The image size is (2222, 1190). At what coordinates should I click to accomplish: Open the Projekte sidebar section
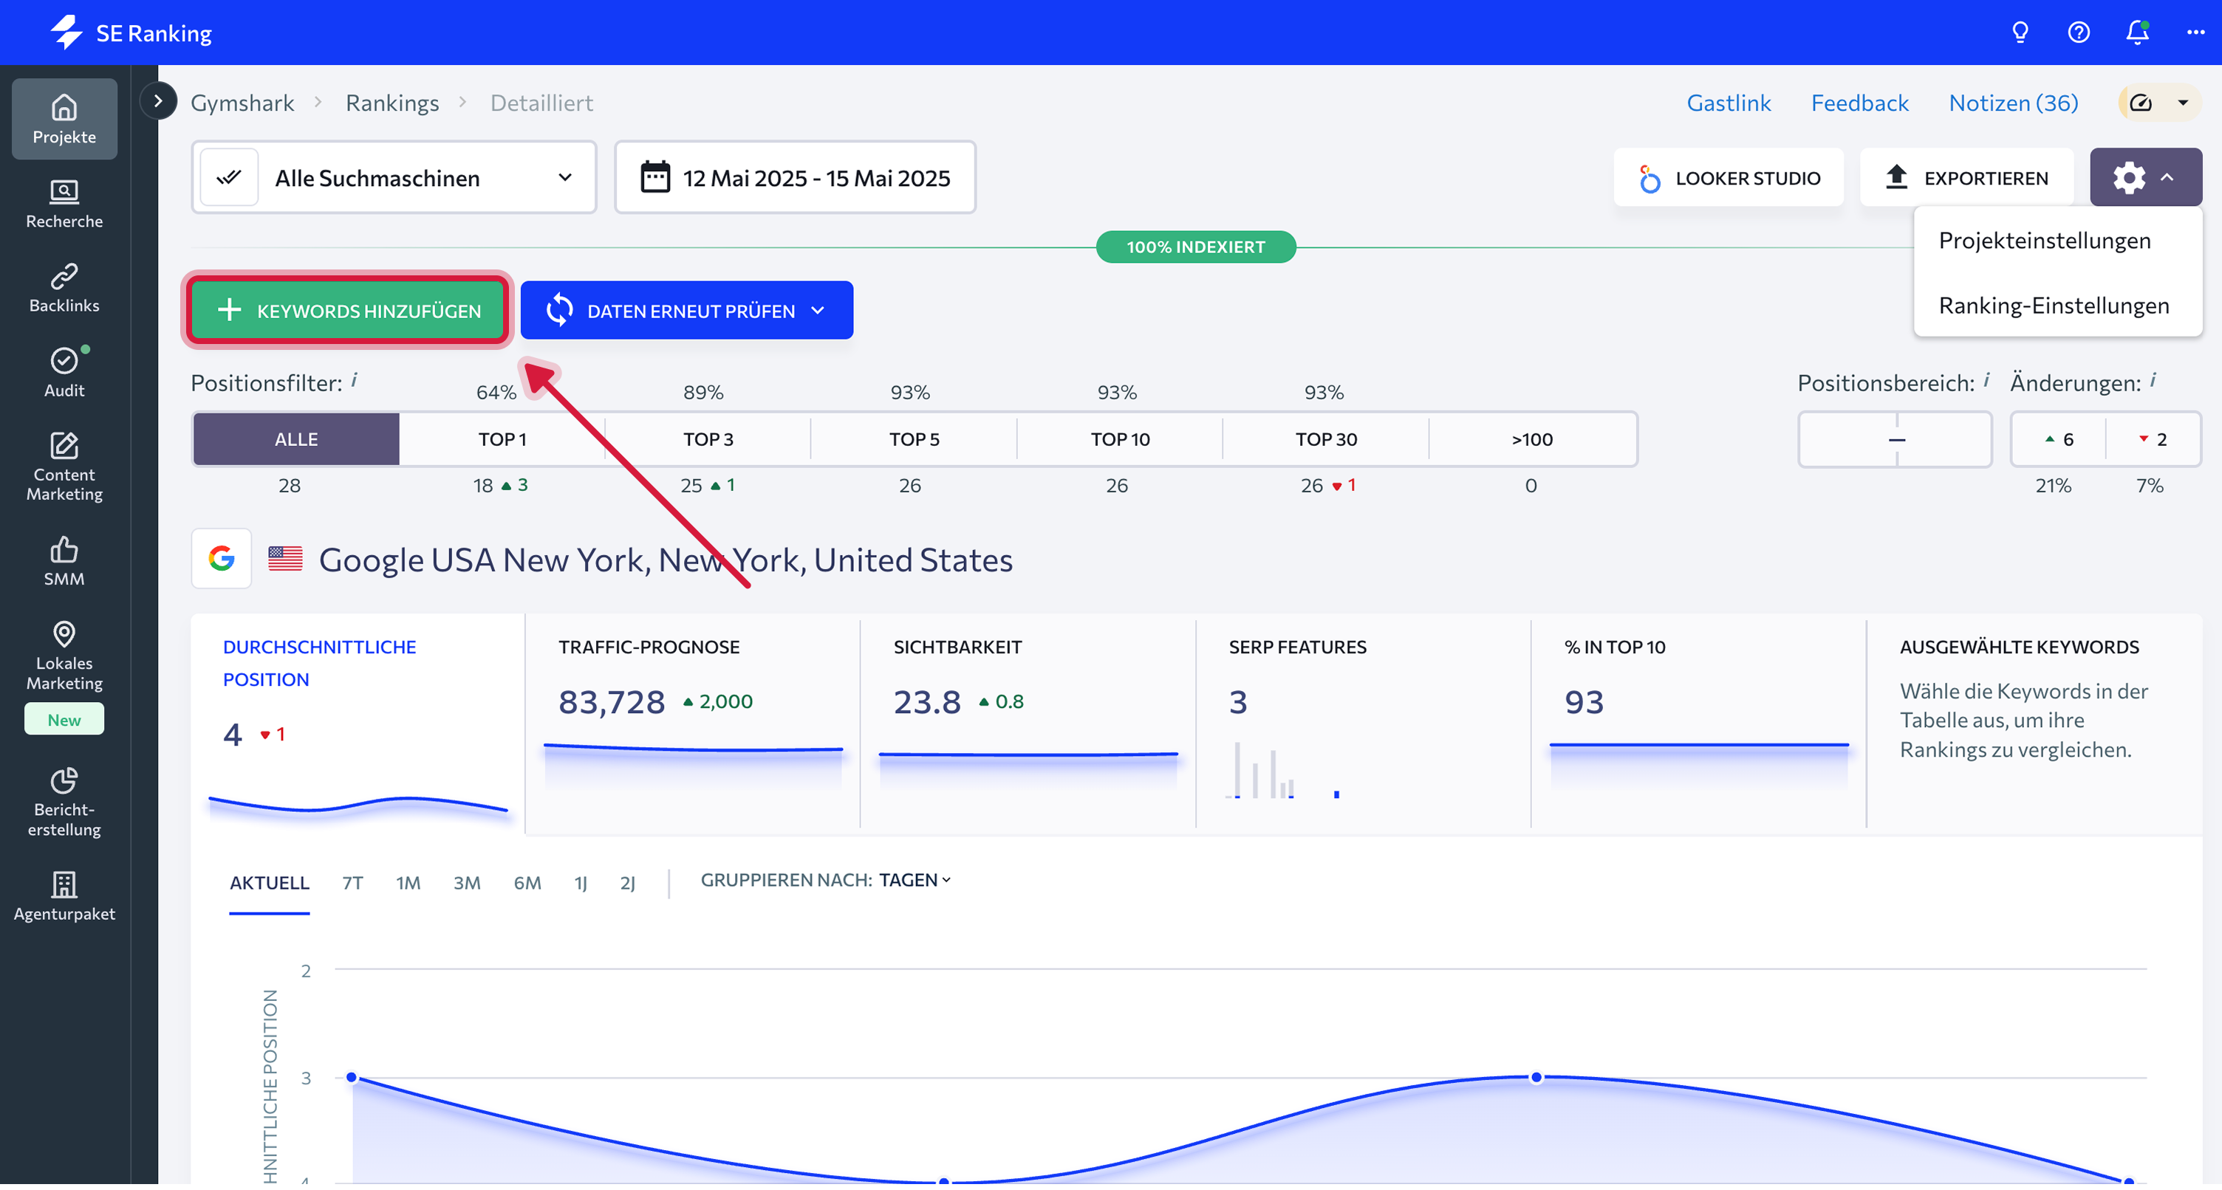pos(64,119)
